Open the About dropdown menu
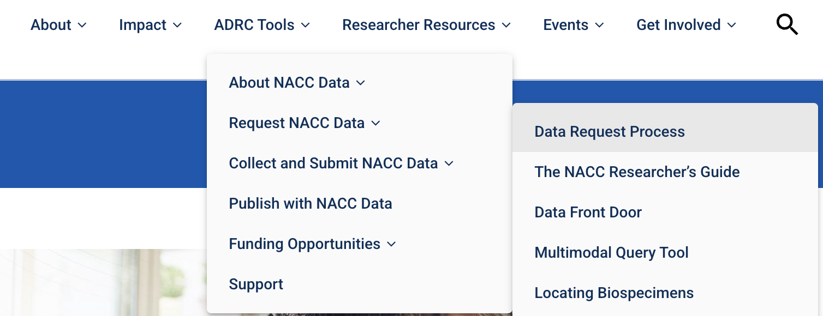This screenshot has height=316, width=823. click(51, 25)
